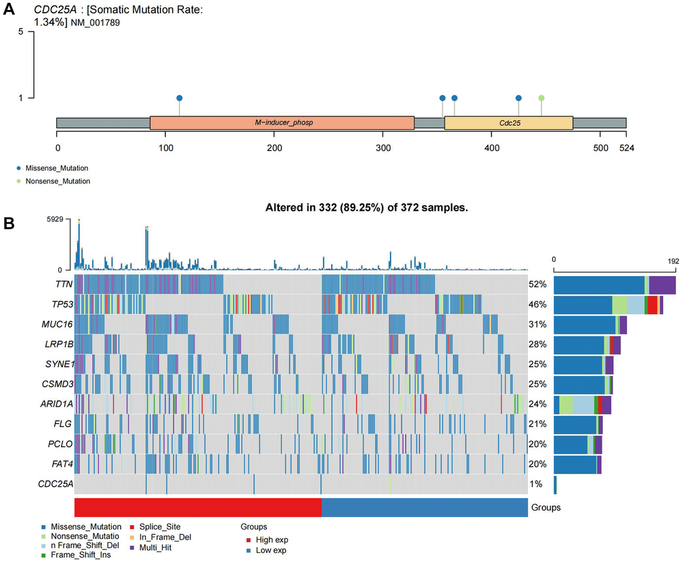
Task: Click the blue dot beside Missense_Mutation in panel A
Action: pyautogui.click(x=18, y=168)
